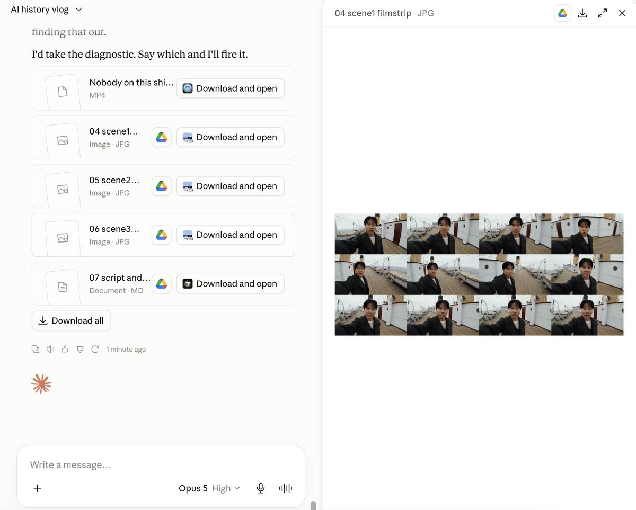This screenshot has width=636, height=510.
Task: Save 07 script document to Google Drive
Action: (x=162, y=283)
